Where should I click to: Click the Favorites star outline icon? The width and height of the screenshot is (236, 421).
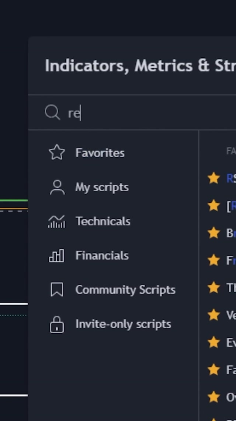point(57,152)
